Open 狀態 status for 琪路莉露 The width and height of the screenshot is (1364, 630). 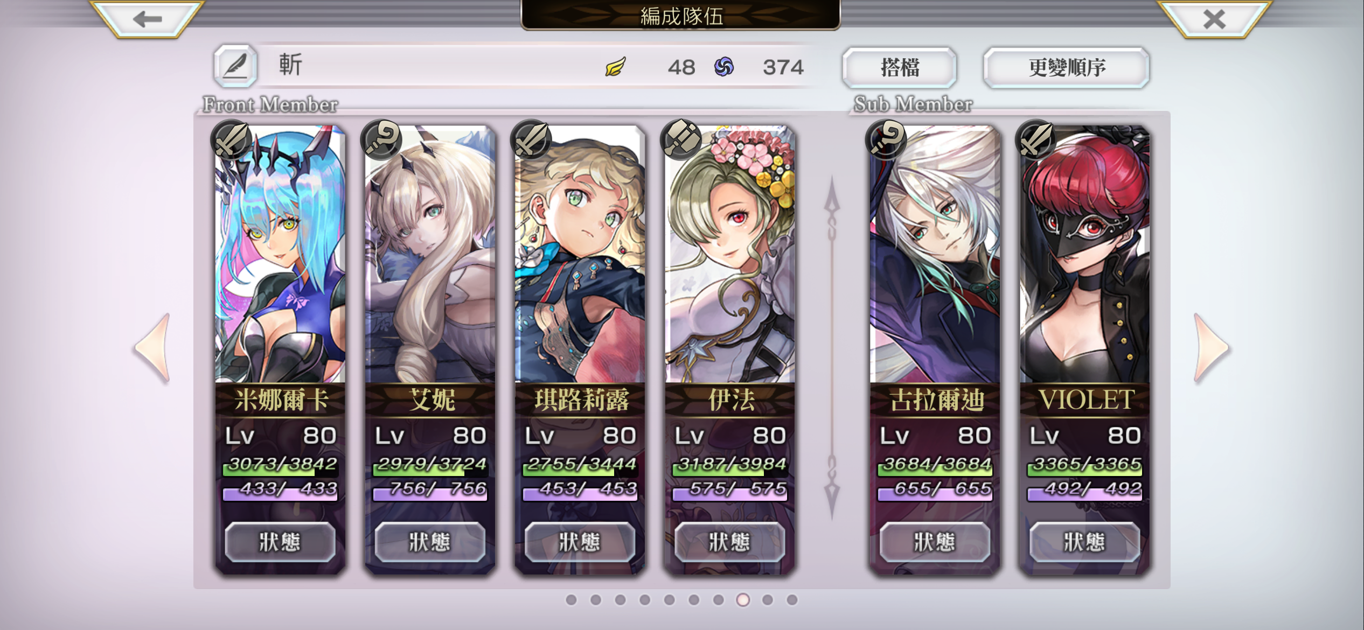[580, 542]
